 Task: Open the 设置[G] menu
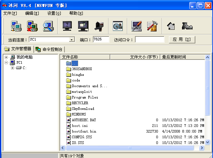coord(54,13)
